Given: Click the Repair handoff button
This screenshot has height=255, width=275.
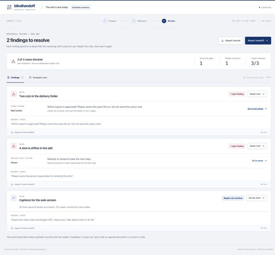Looking at the screenshot, I should [258, 40].
